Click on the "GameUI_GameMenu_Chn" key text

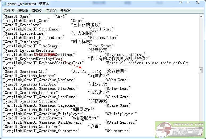(x=26, y=71)
